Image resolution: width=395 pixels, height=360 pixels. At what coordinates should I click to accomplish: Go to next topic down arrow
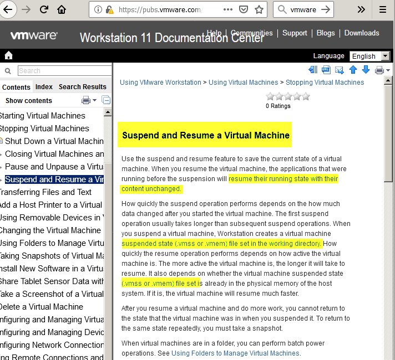point(366,70)
